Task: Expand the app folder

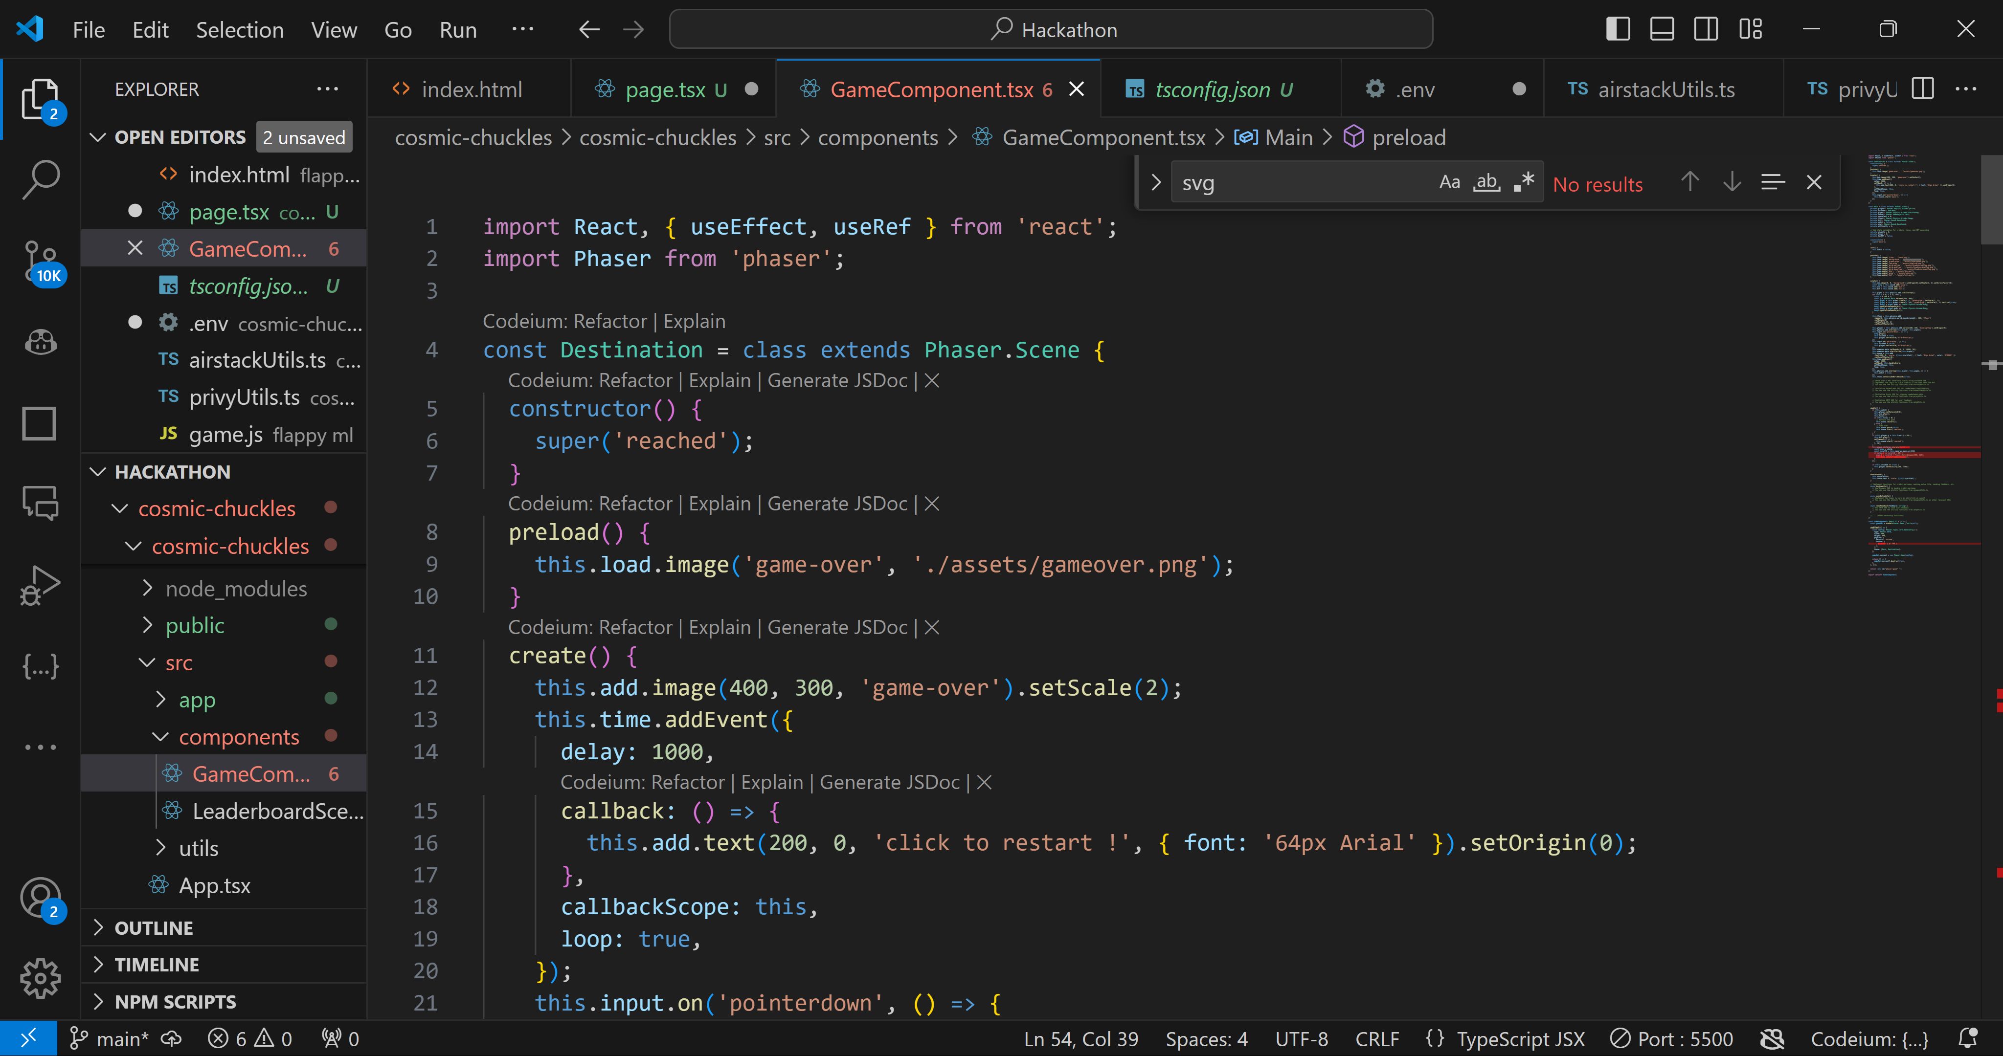Action: click(x=161, y=699)
